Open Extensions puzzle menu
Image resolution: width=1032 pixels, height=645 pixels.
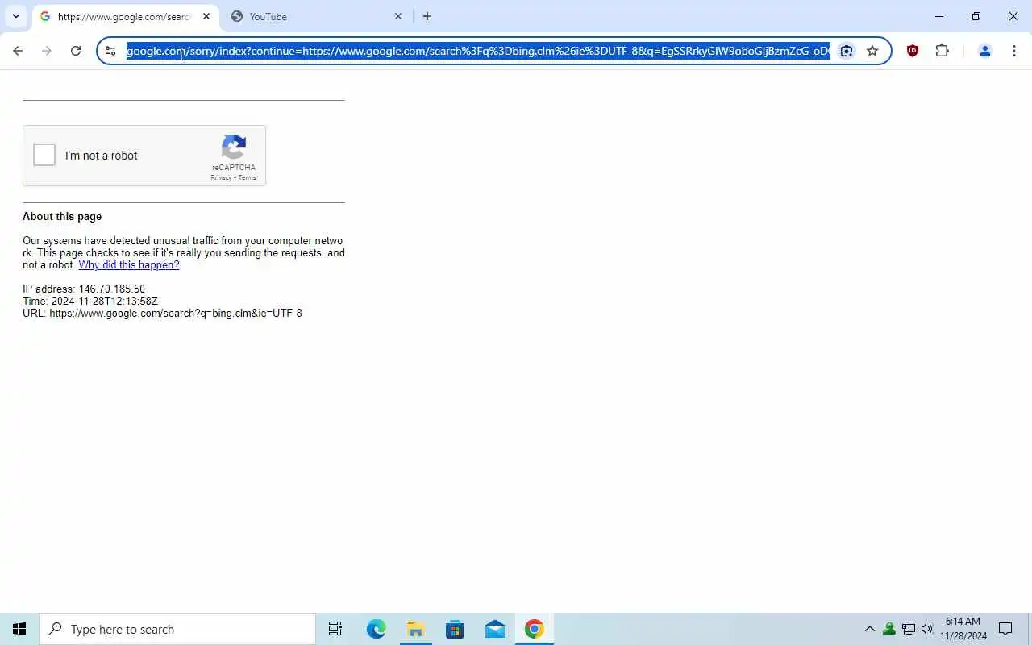tap(942, 51)
